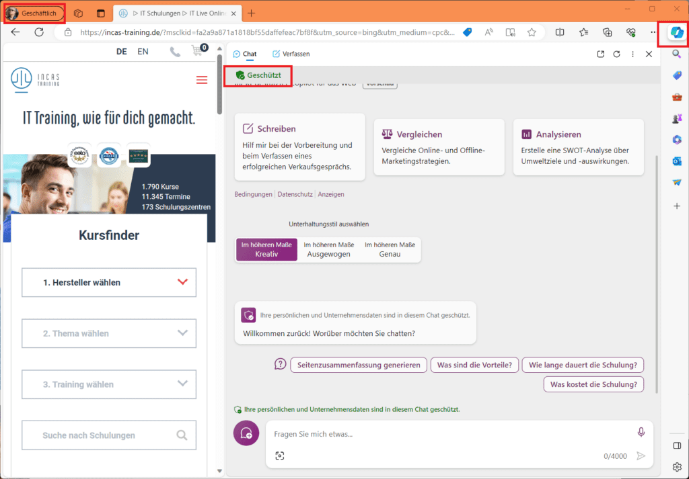Click Seitenzusammenfassung generieren suggestion
The image size is (689, 479).
(359, 365)
